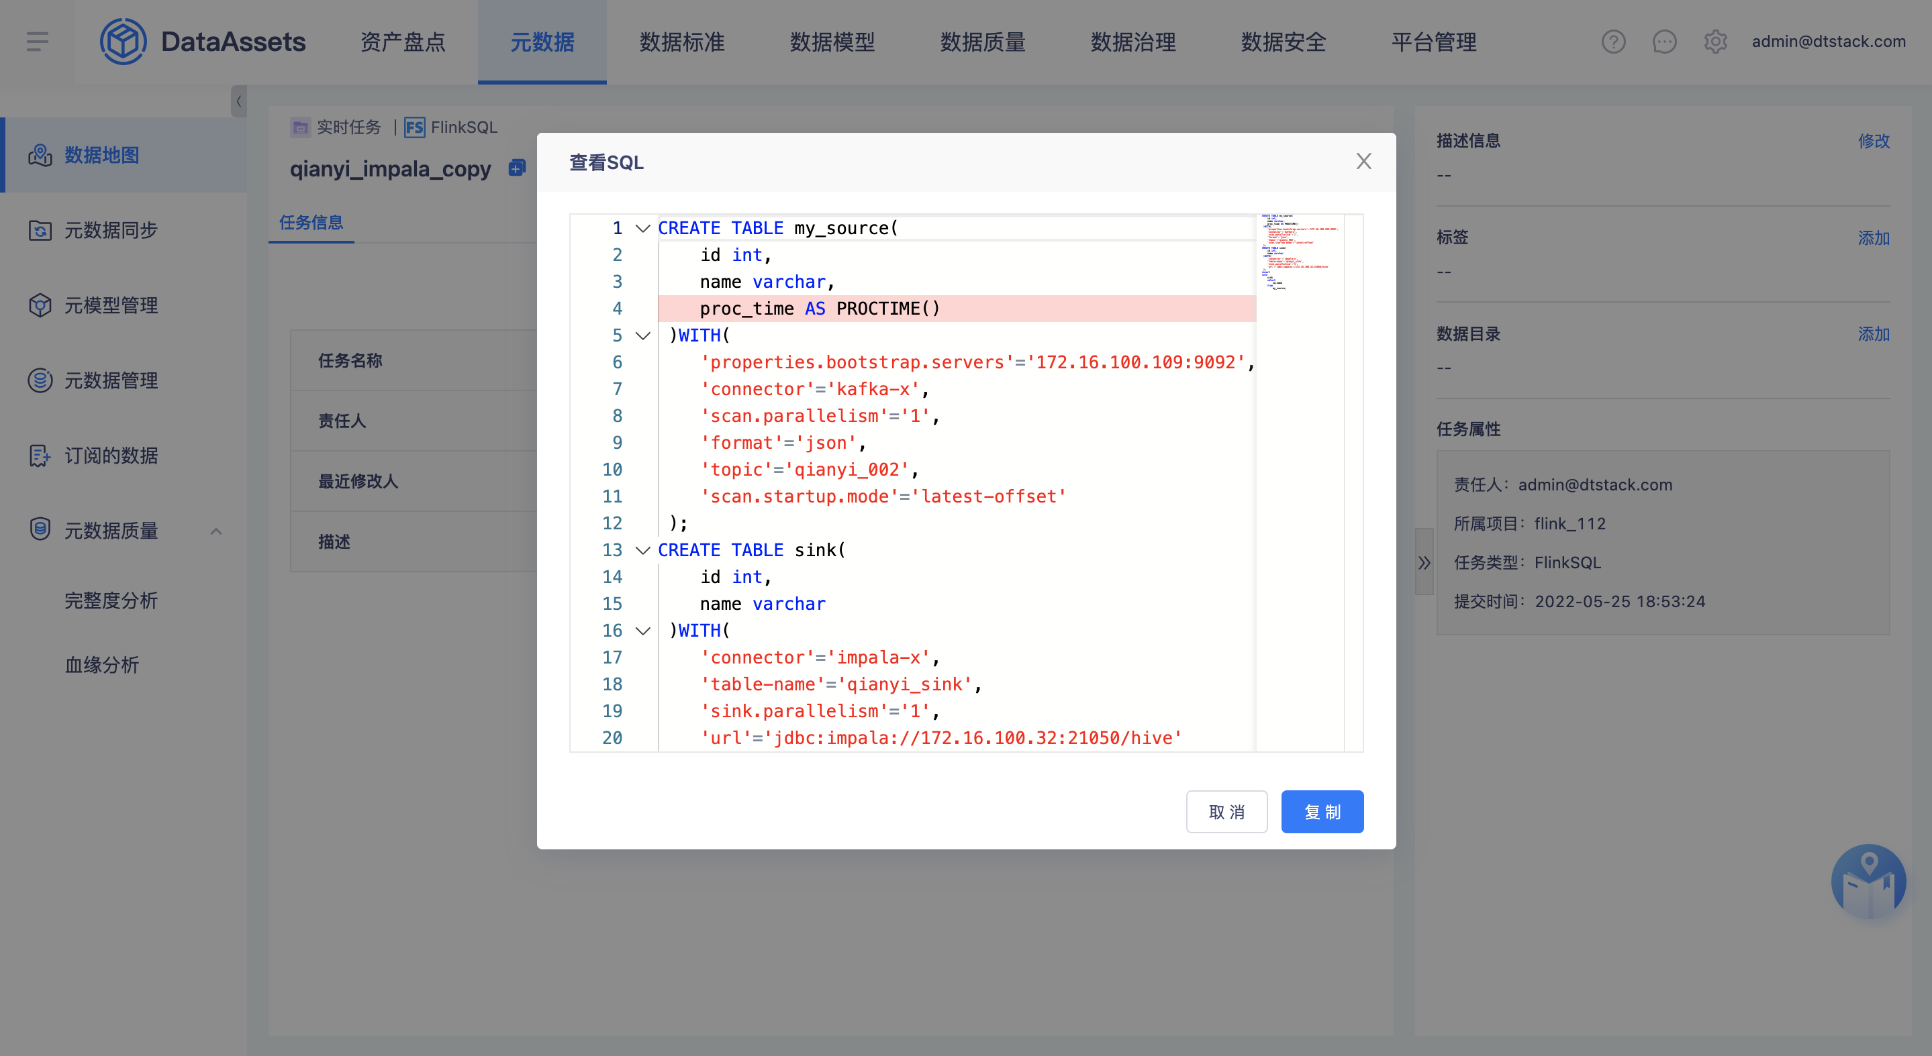Click the 元数据管理 sidebar icon

(40, 380)
